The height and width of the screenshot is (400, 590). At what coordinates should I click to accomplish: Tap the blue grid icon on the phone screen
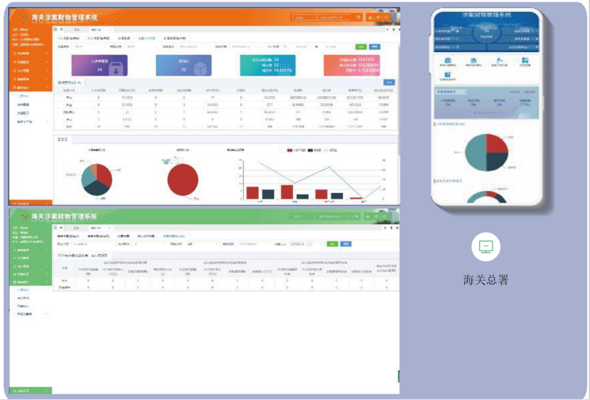526,60
